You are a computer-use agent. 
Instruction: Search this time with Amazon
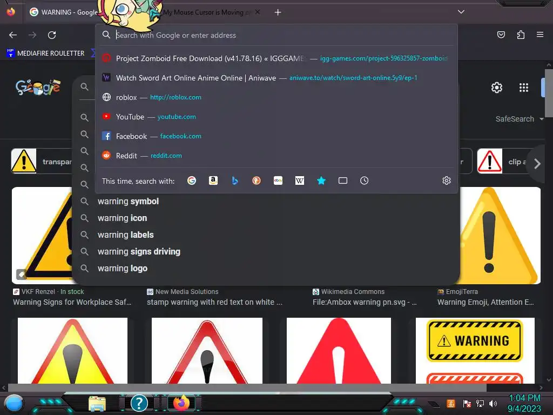pos(213,180)
